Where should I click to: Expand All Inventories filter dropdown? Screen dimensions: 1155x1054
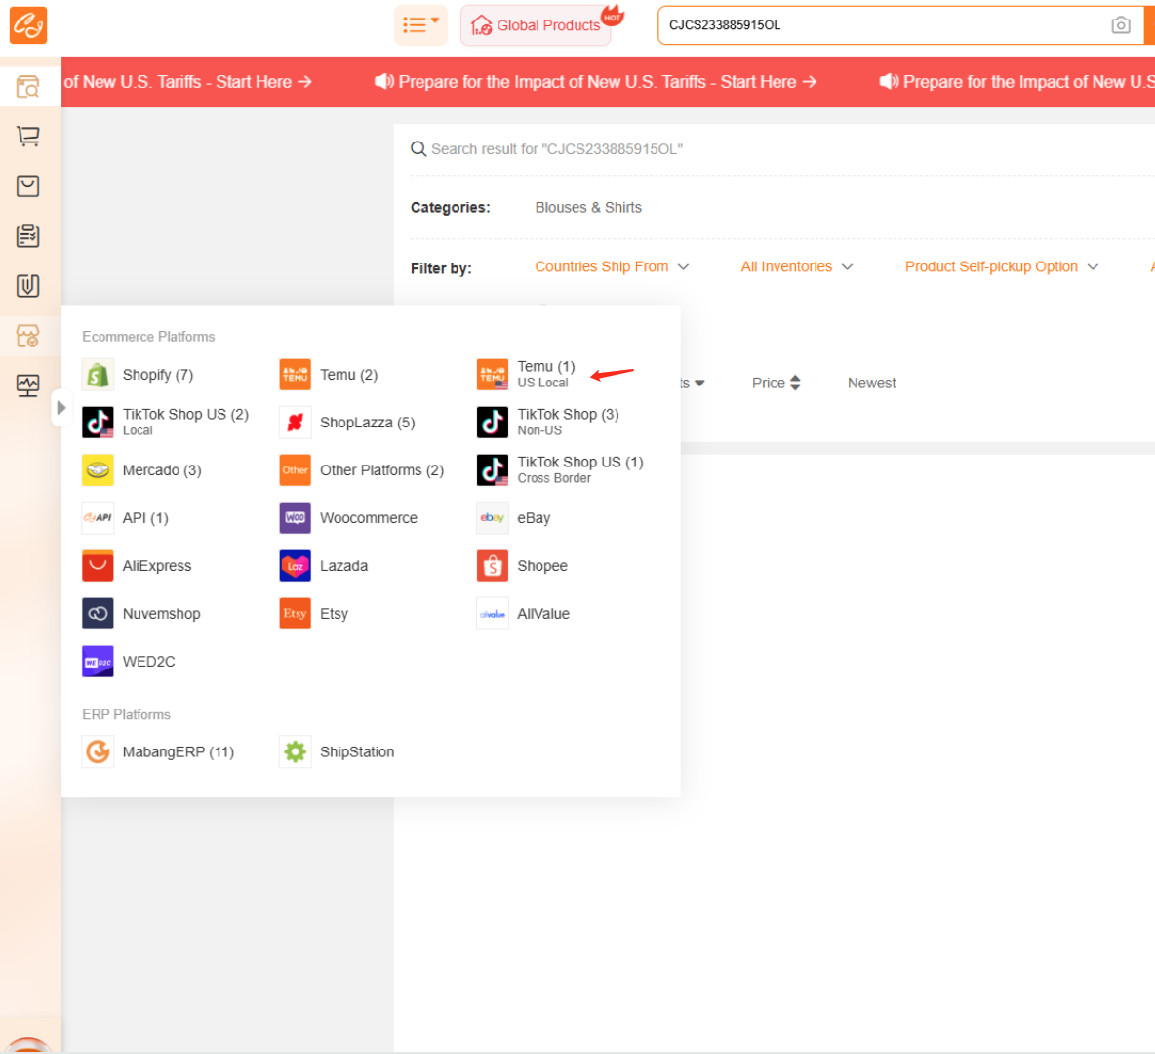pos(796,266)
